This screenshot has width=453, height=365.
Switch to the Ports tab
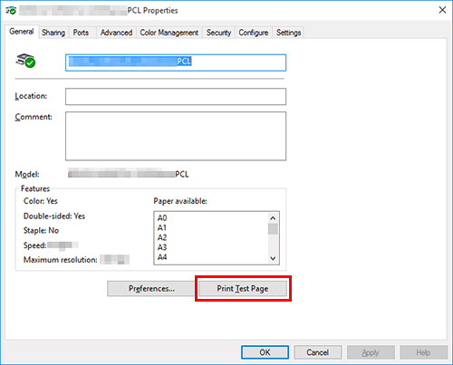[81, 33]
